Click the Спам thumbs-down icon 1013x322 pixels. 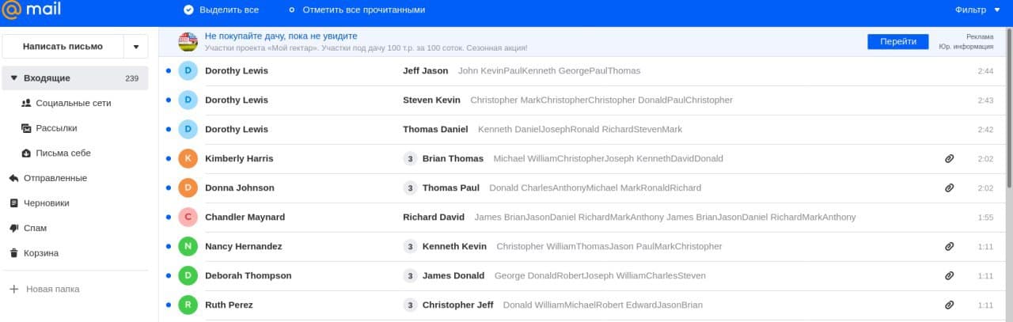point(13,228)
